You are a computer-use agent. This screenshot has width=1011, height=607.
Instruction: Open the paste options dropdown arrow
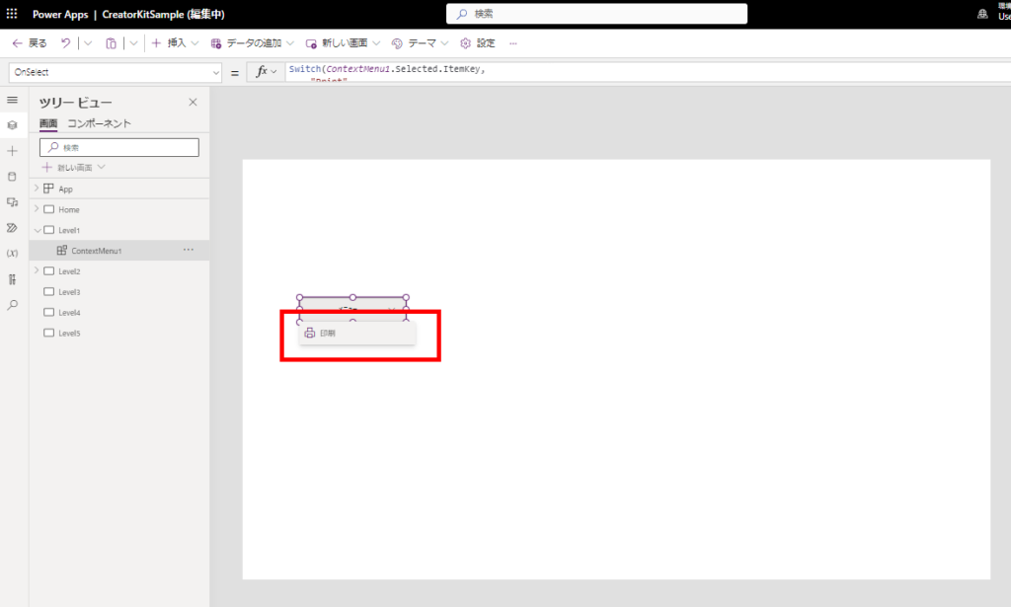(133, 43)
